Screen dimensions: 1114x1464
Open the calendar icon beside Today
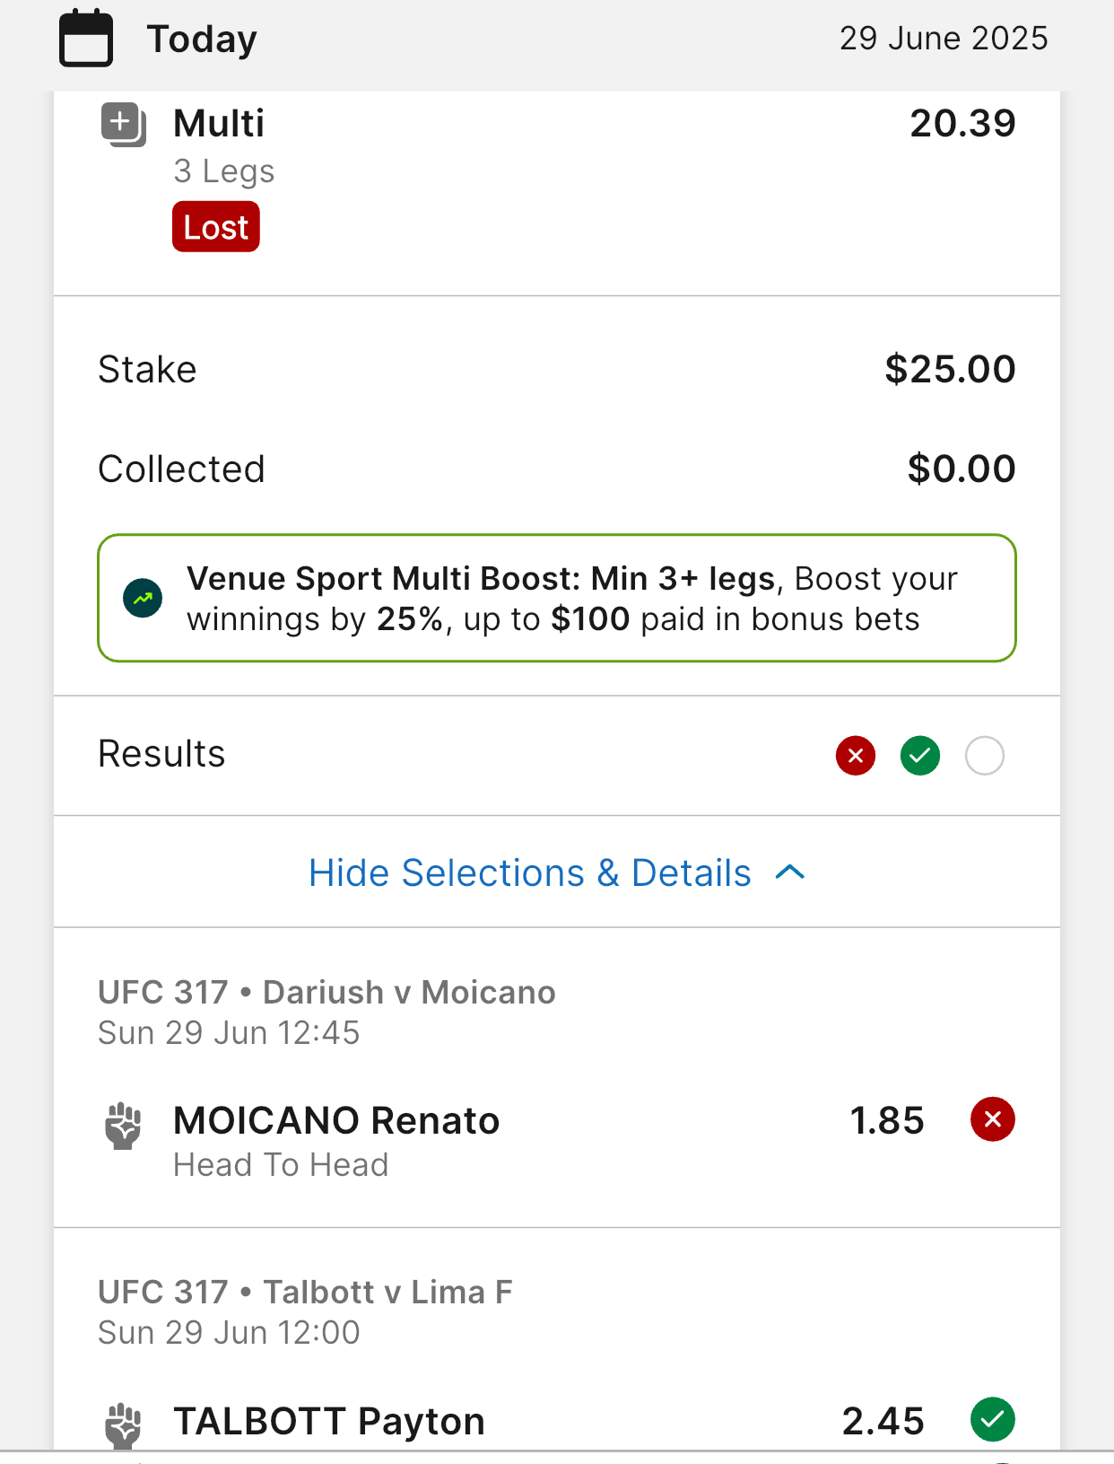pyautogui.click(x=86, y=39)
